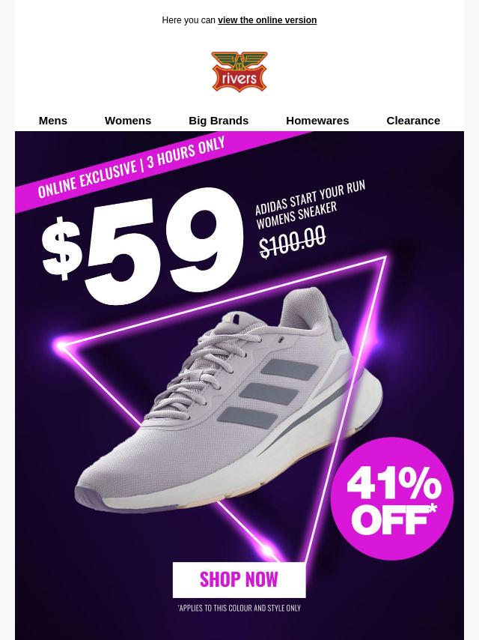Screen dimensions: 479x640
Task: Select the Womens menu item
Action: coord(128,121)
